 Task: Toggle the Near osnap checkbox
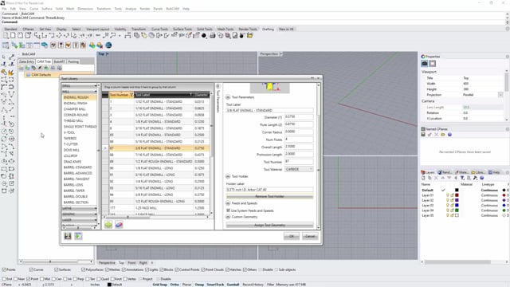point(16,279)
